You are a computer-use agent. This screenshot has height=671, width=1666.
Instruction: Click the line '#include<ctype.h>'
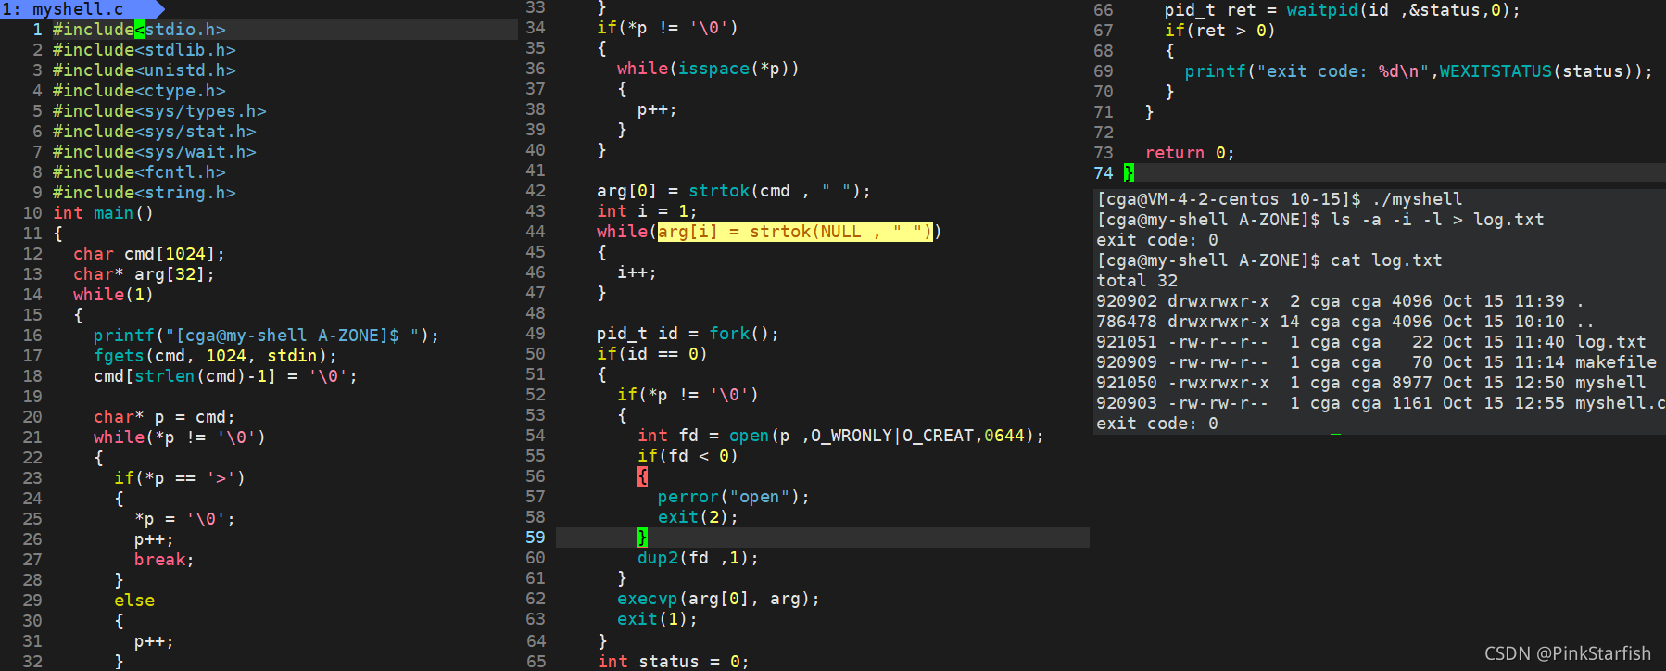point(139,91)
